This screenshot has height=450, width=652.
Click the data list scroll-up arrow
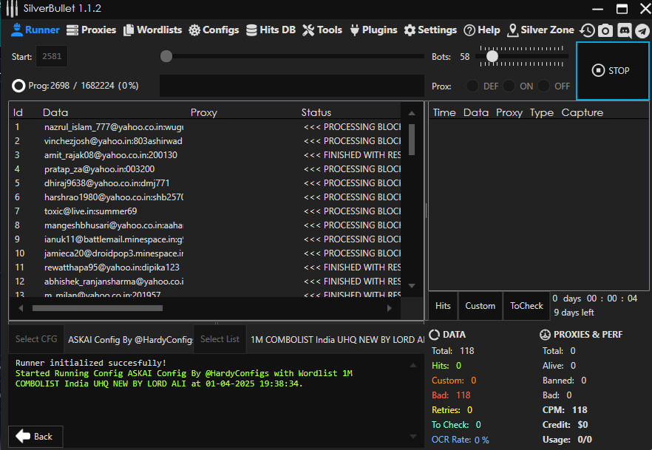click(x=412, y=113)
